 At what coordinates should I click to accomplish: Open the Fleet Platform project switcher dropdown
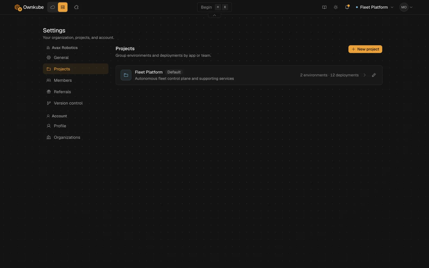tap(375, 7)
